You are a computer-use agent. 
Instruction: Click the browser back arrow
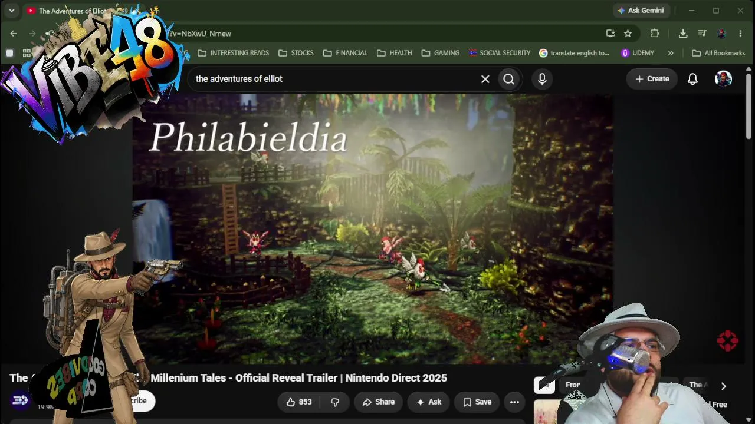click(x=14, y=34)
